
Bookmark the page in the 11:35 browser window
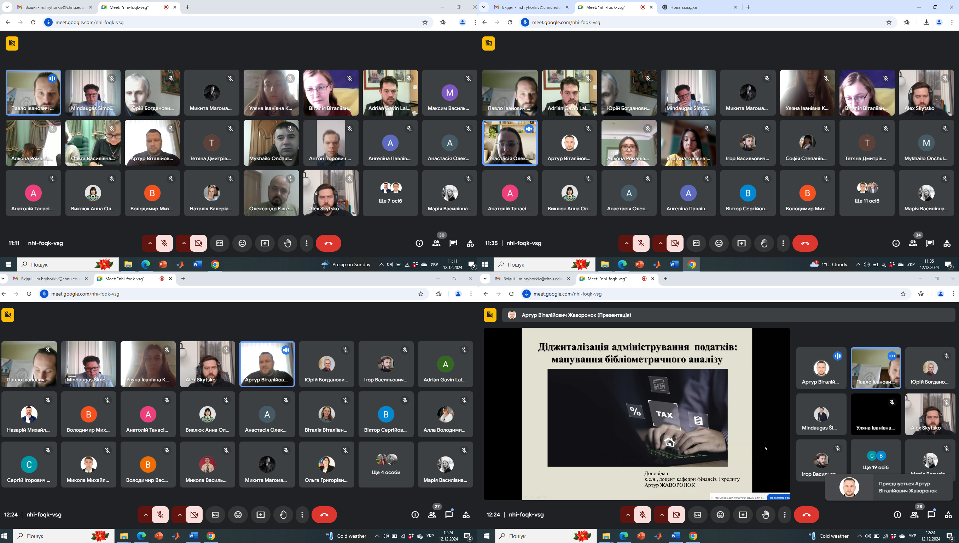pyautogui.click(x=889, y=22)
